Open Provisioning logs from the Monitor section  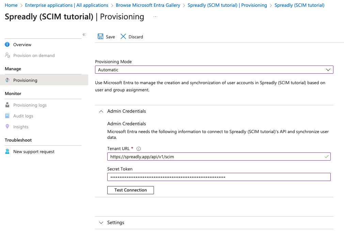coord(7,105)
